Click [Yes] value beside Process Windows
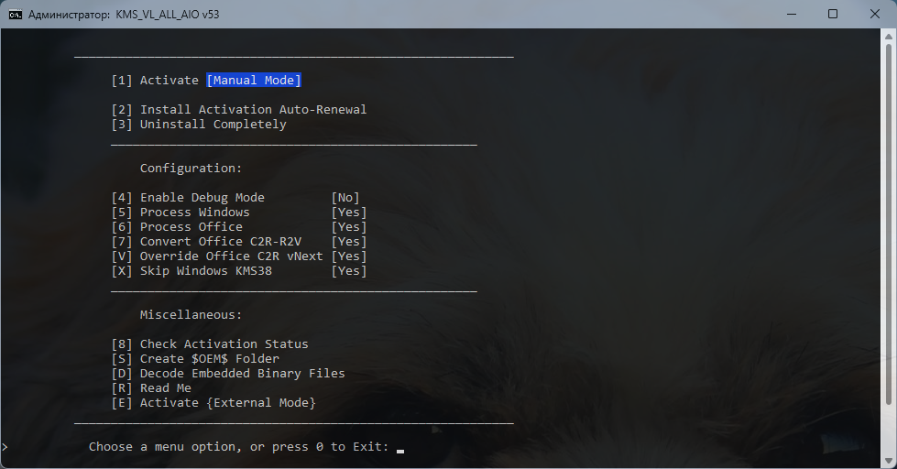The image size is (897, 469). 349,213
